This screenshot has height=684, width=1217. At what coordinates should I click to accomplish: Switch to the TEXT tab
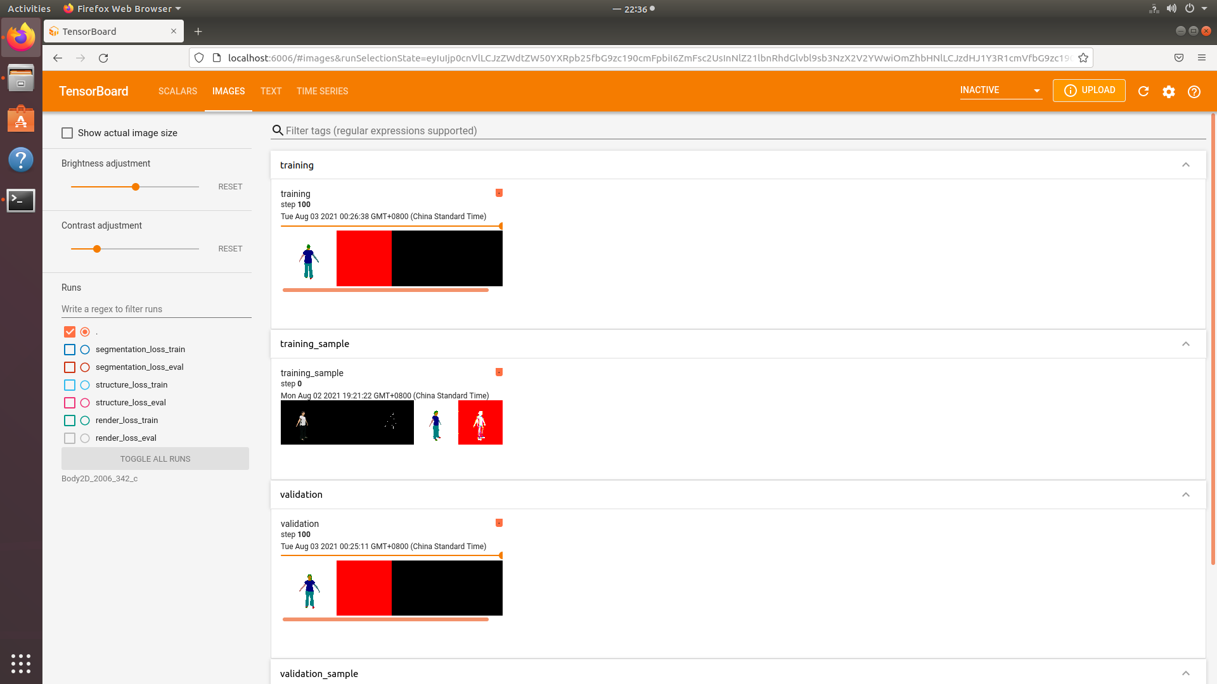[x=271, y=91]
